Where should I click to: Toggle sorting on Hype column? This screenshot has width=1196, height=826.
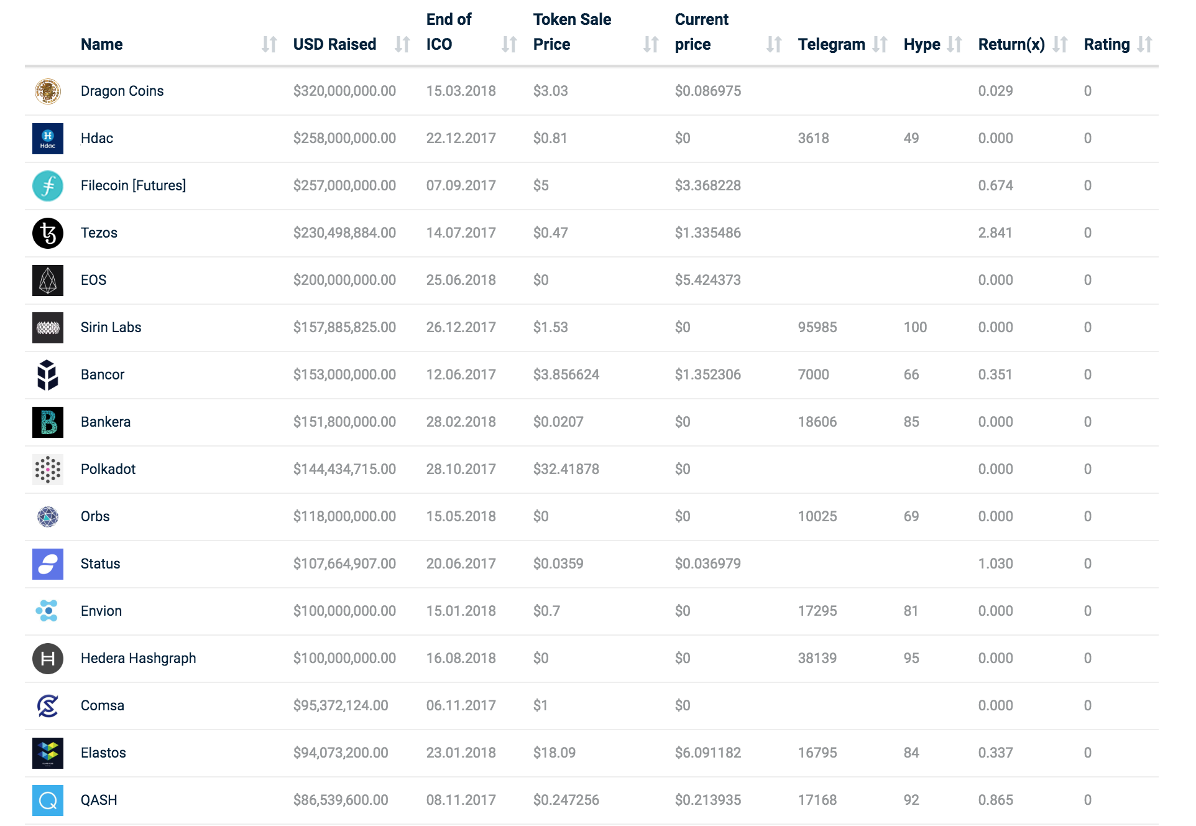[x=954, y=44]
